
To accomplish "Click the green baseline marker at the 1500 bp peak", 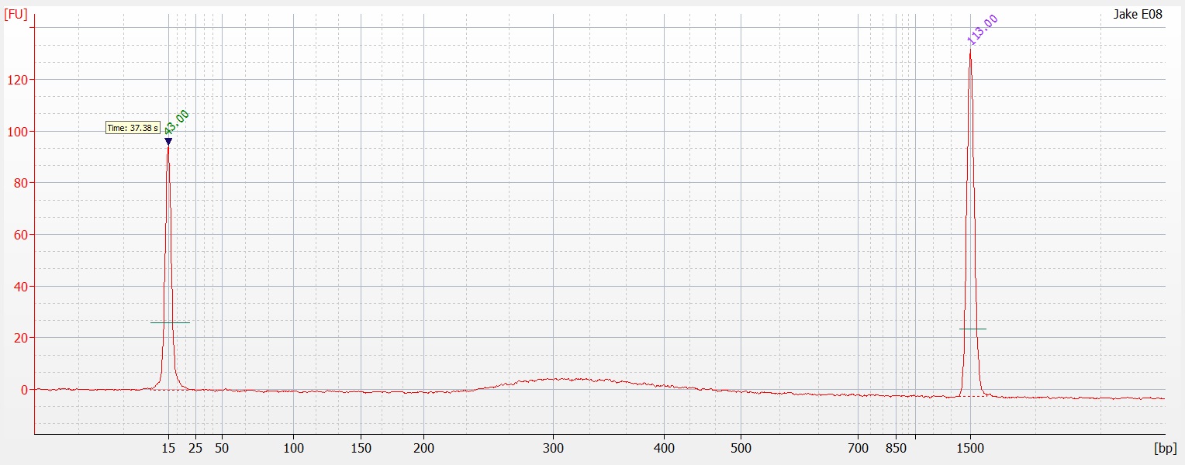I will (973, 329).
